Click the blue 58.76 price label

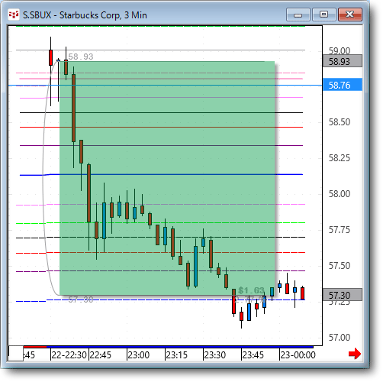(343, 85)
